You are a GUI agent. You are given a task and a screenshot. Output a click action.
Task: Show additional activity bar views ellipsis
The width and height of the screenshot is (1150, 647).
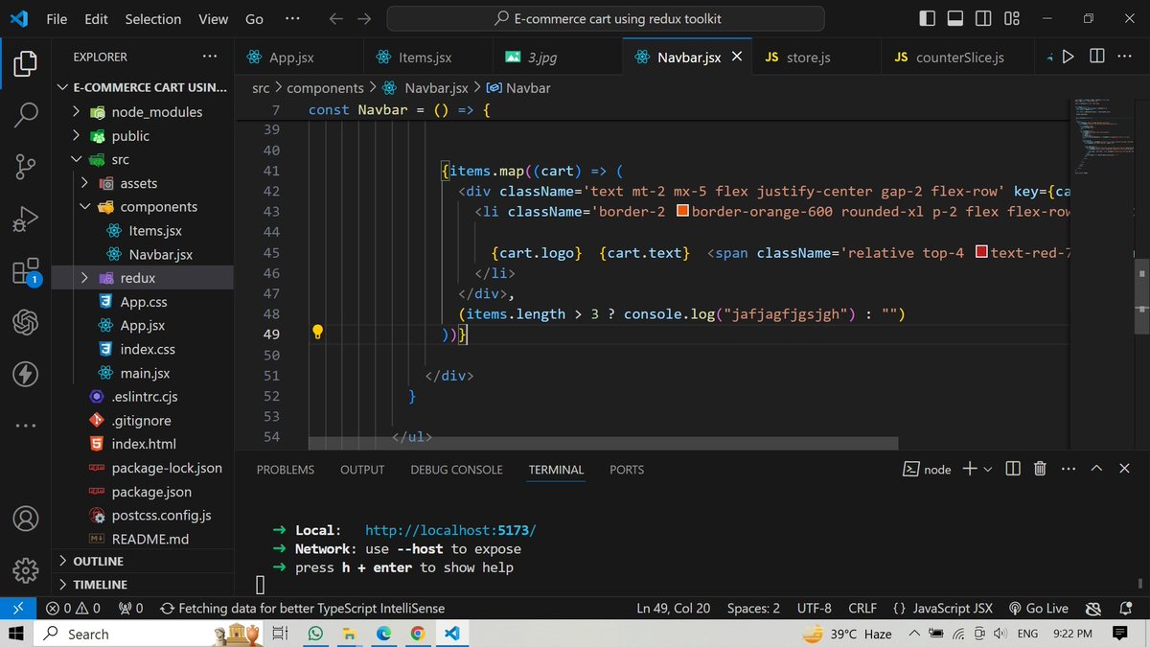[26, 426]
